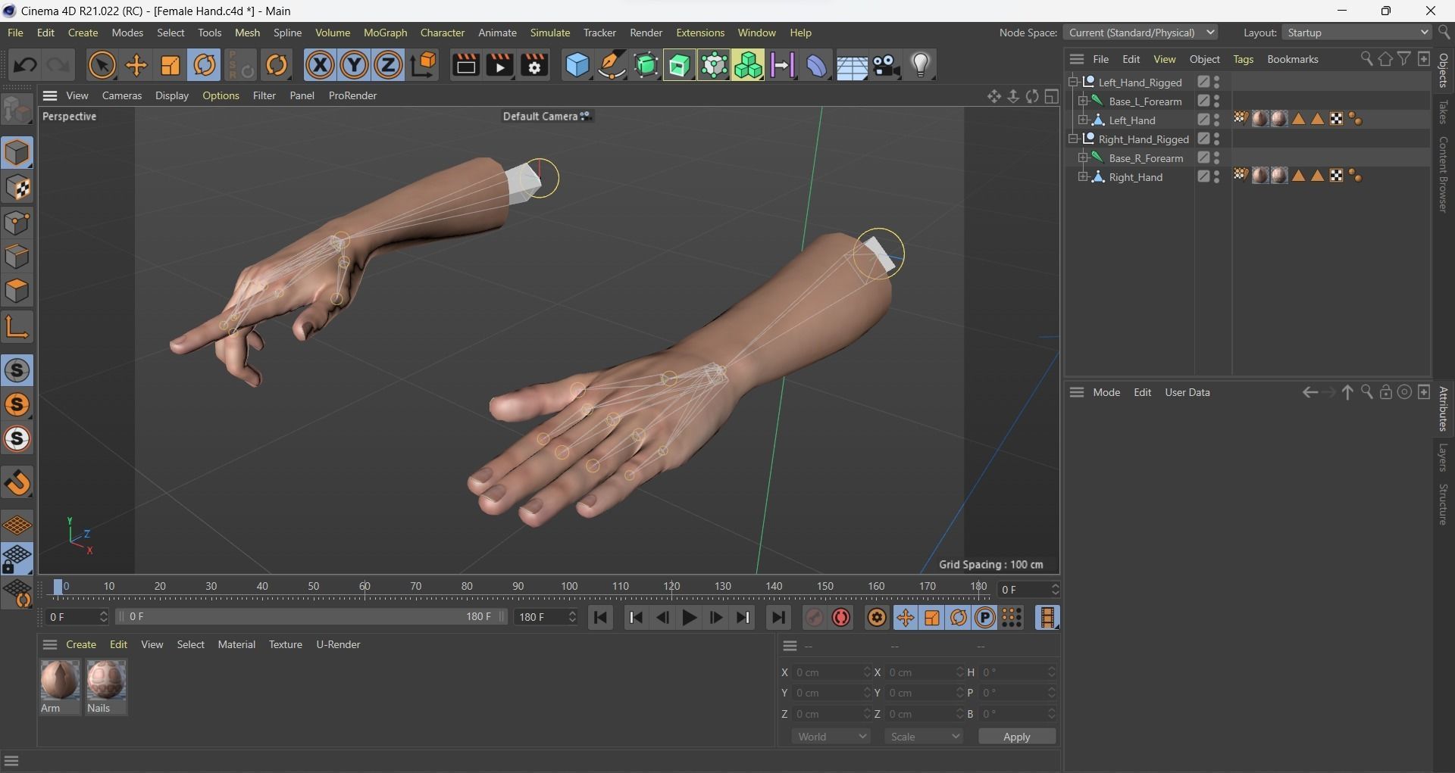Screen dimensions: 1455x773
Task: Activate the Scale tool
Action: point(171,65)
